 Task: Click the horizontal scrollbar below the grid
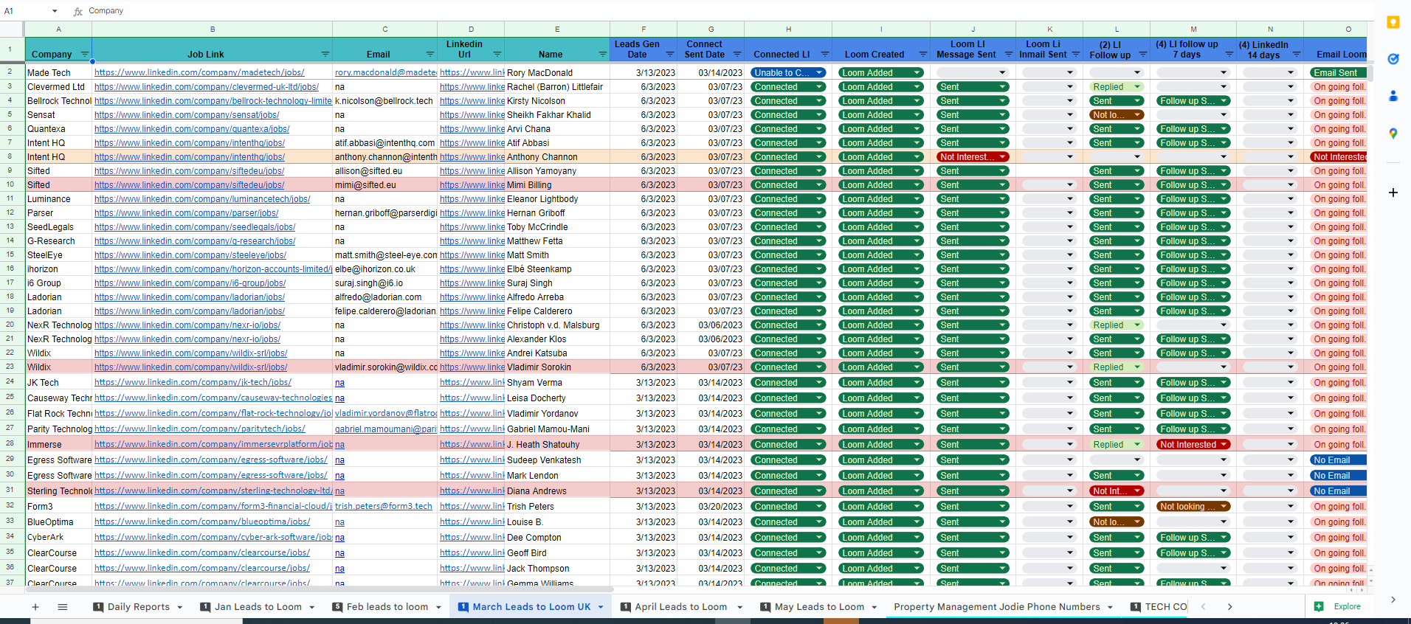[320, 589]
